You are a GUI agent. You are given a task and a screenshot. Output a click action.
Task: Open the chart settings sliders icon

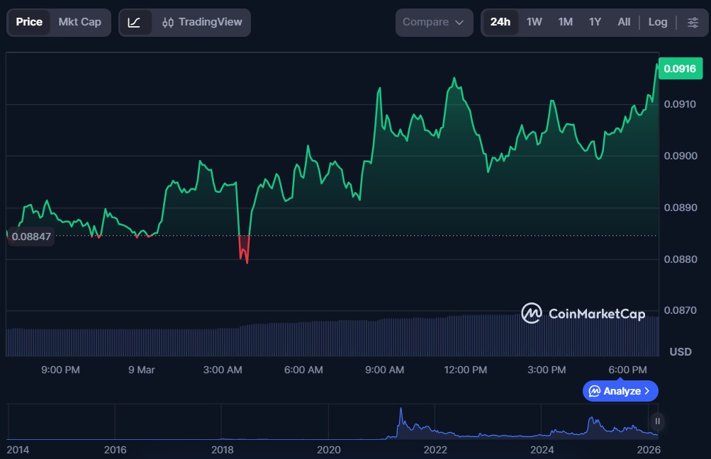[x=693, y=22]
